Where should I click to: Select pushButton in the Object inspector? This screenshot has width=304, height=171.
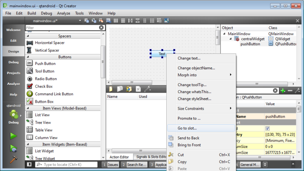pyautogui.click(x=250, y=44)
